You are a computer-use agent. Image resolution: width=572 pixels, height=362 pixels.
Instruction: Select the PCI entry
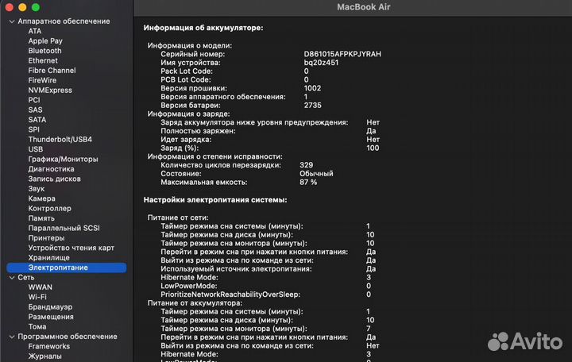pos(34,100)
